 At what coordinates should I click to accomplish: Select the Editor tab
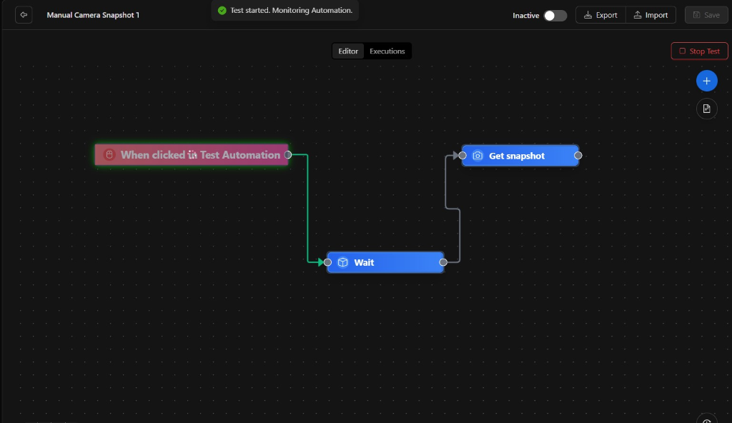coord(348,51)
